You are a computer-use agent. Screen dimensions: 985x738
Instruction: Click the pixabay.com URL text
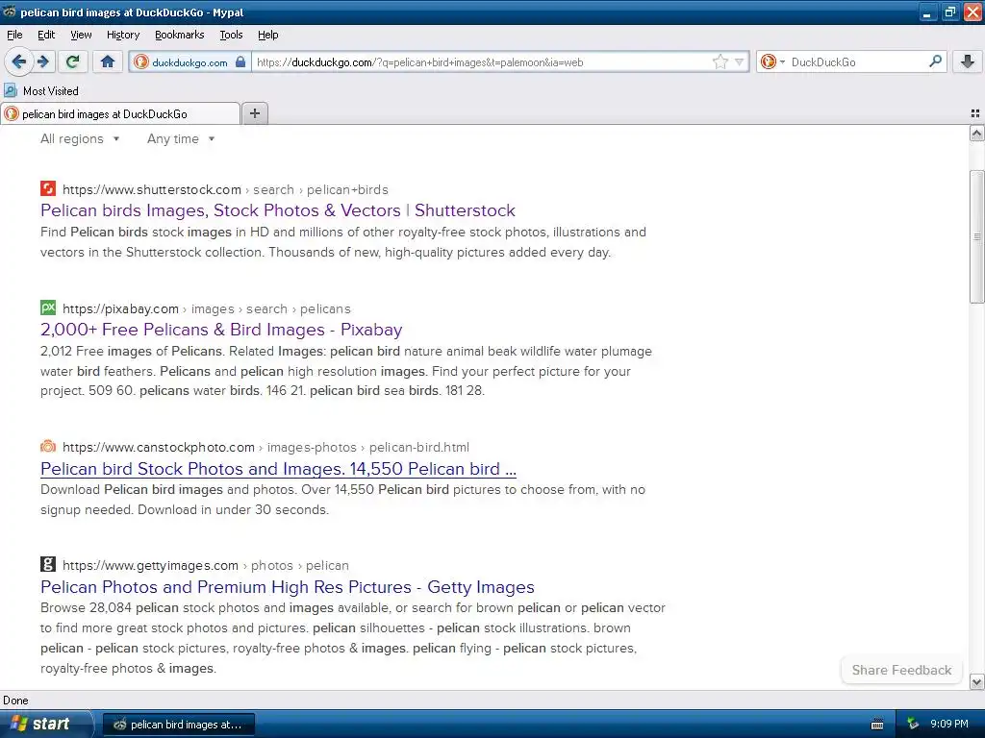point(120,308)
